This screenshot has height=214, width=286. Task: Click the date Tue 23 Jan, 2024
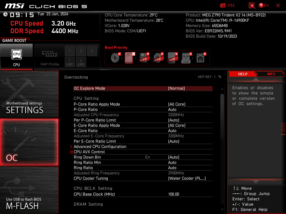53,14
